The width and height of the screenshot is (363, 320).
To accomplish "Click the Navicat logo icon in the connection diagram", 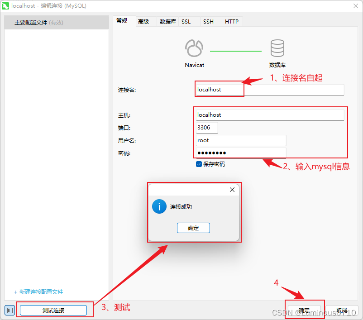I will 194,48.
